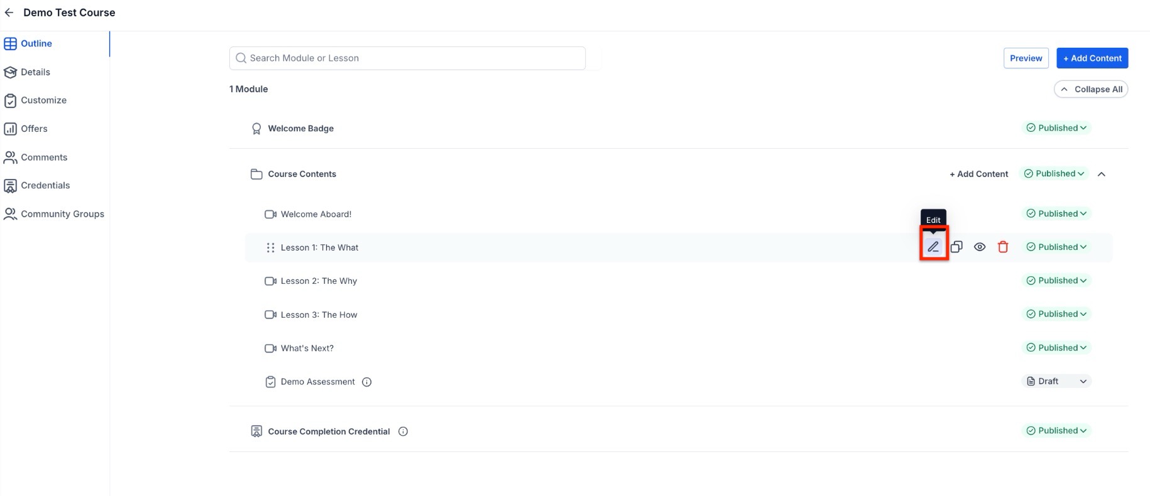Click the back arrow beside Demo Test Course
Viewport: 1150px width, 496px height.
click(9, 13)
